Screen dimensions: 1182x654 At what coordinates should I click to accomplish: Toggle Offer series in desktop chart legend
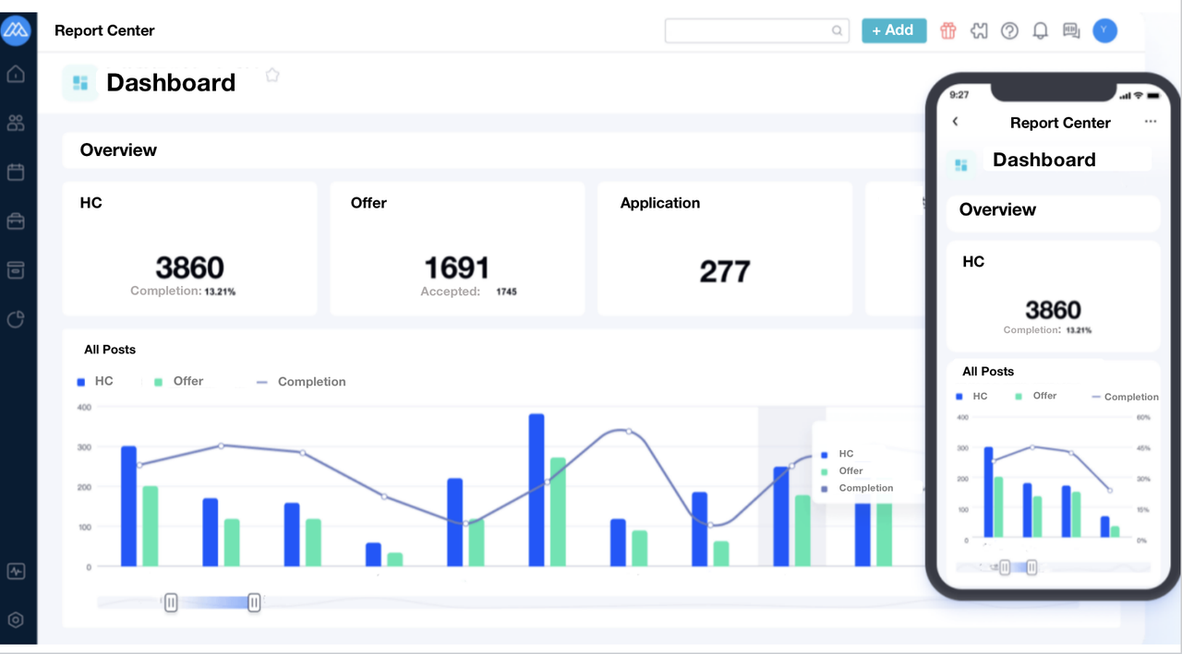point(179,381)
